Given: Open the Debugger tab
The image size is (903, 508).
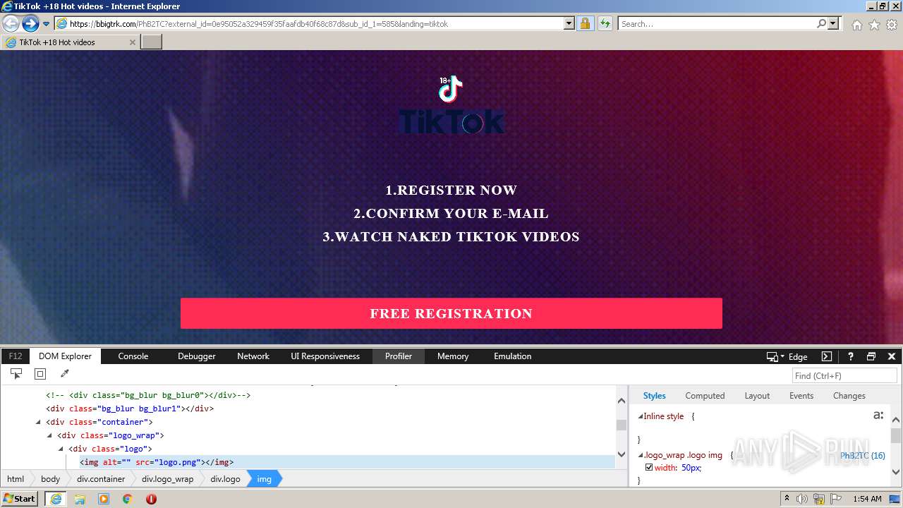Looking at the screenshot, I should point(197,356).
